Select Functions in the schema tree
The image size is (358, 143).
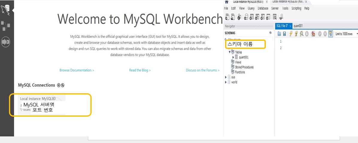[x=240, y=72]
